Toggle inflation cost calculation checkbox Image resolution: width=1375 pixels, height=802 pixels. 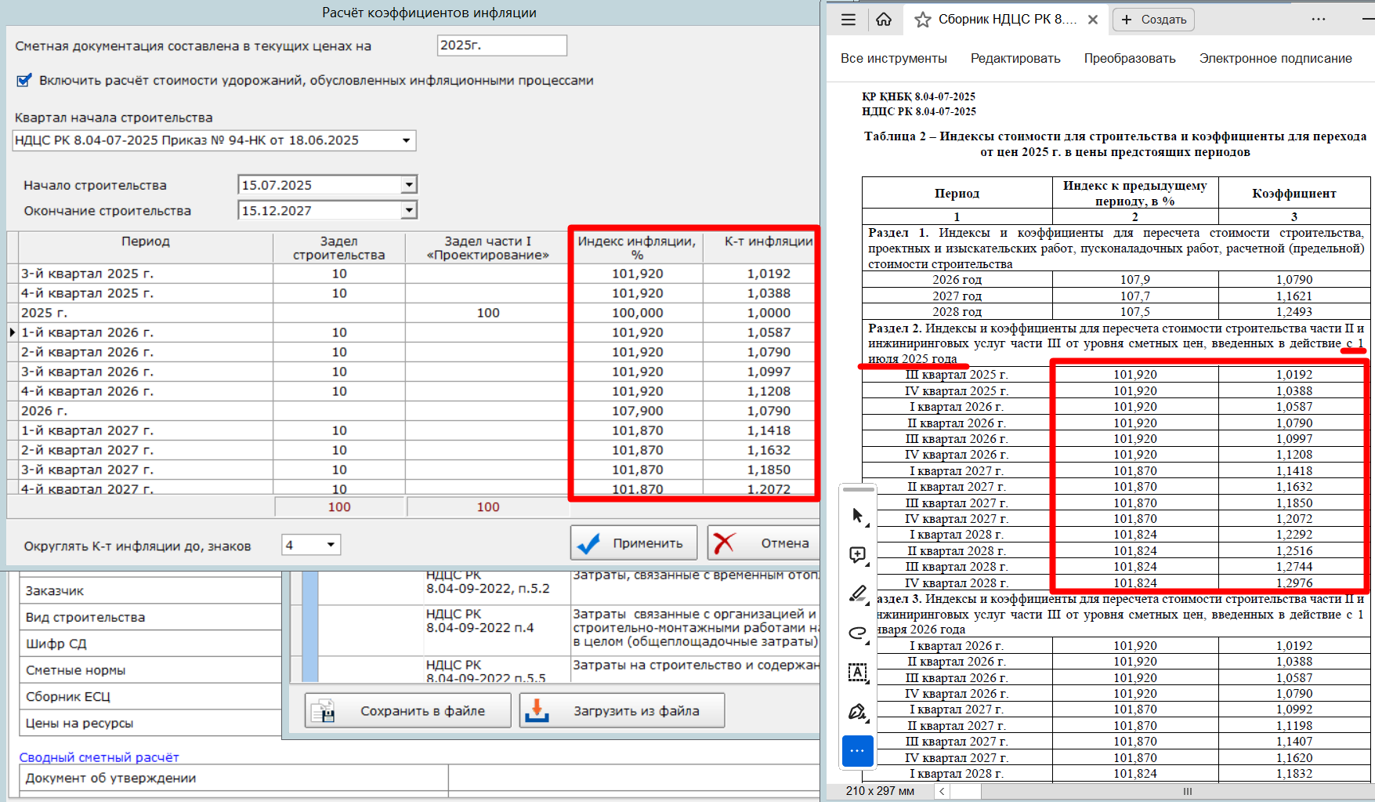[24, 80]
